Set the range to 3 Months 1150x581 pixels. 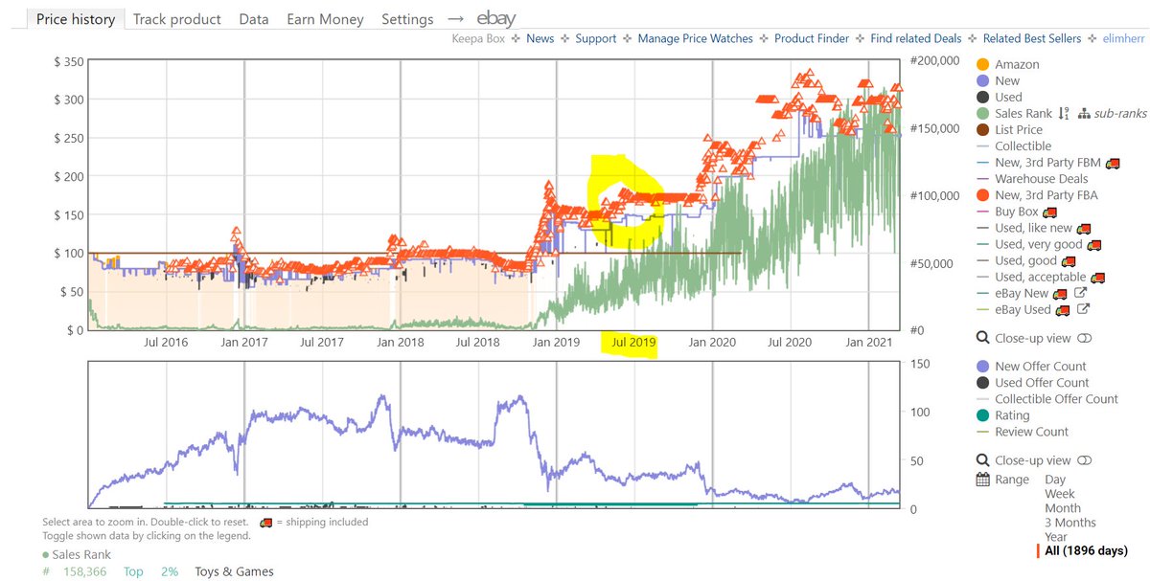point(1070,523)
